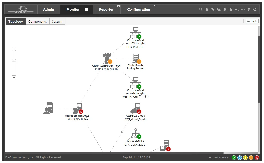Image resolution: width=264 pixels, height=163 pixels.
Task: Click the WEB-INSIGHT label
Action: pyautogui.click(x=135, y=97)
